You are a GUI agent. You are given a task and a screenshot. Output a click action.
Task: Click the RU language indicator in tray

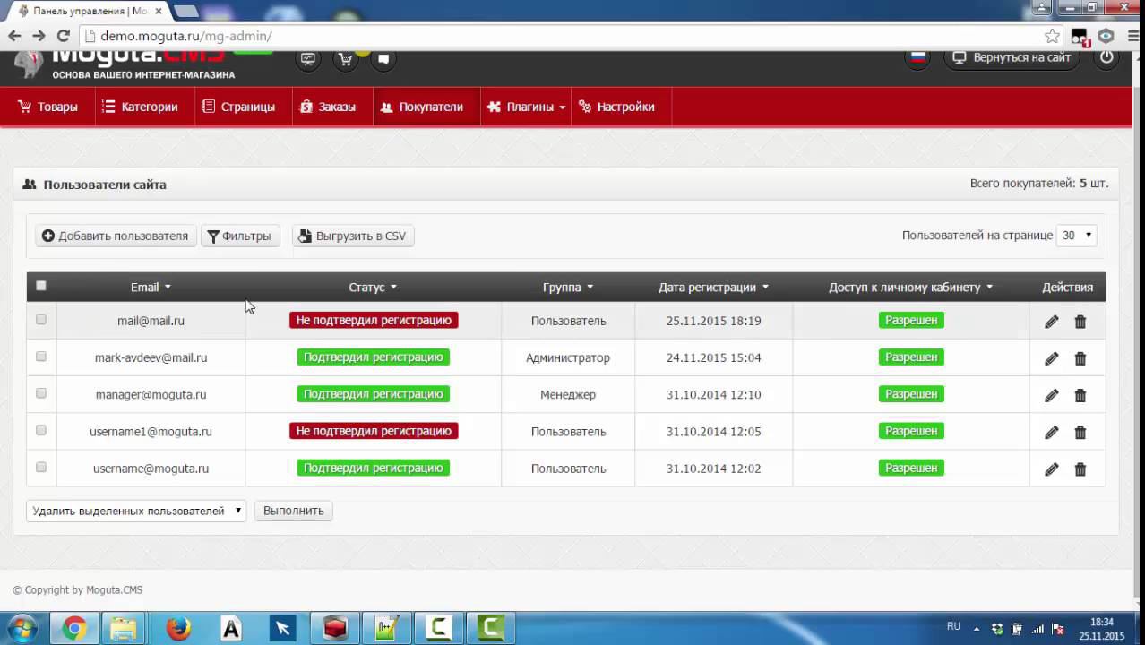pyautogui.click(x=953, y=627)
